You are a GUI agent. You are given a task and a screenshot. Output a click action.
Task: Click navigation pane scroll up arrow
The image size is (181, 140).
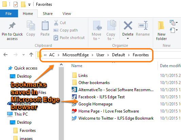pyautogui.click(x=61, y=65)
